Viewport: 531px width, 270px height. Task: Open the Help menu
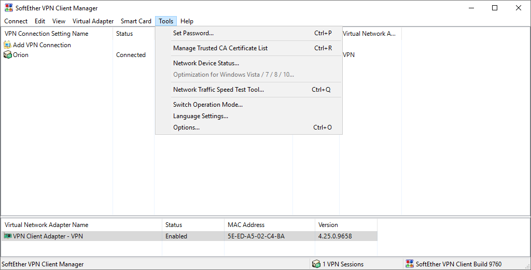(x=187, y=21)
